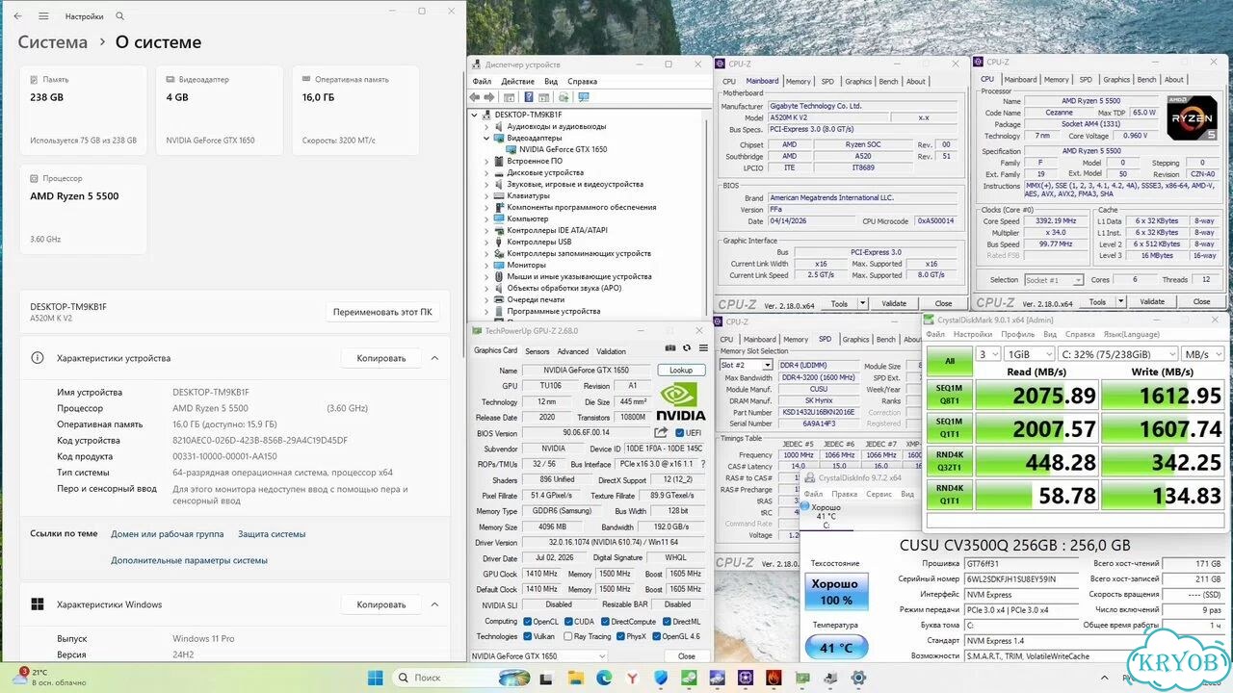Screen dimensions: 1233x693
Task: Open Действие menu in Device Manager
Action: pyautogui.click(x=517, y=82)
